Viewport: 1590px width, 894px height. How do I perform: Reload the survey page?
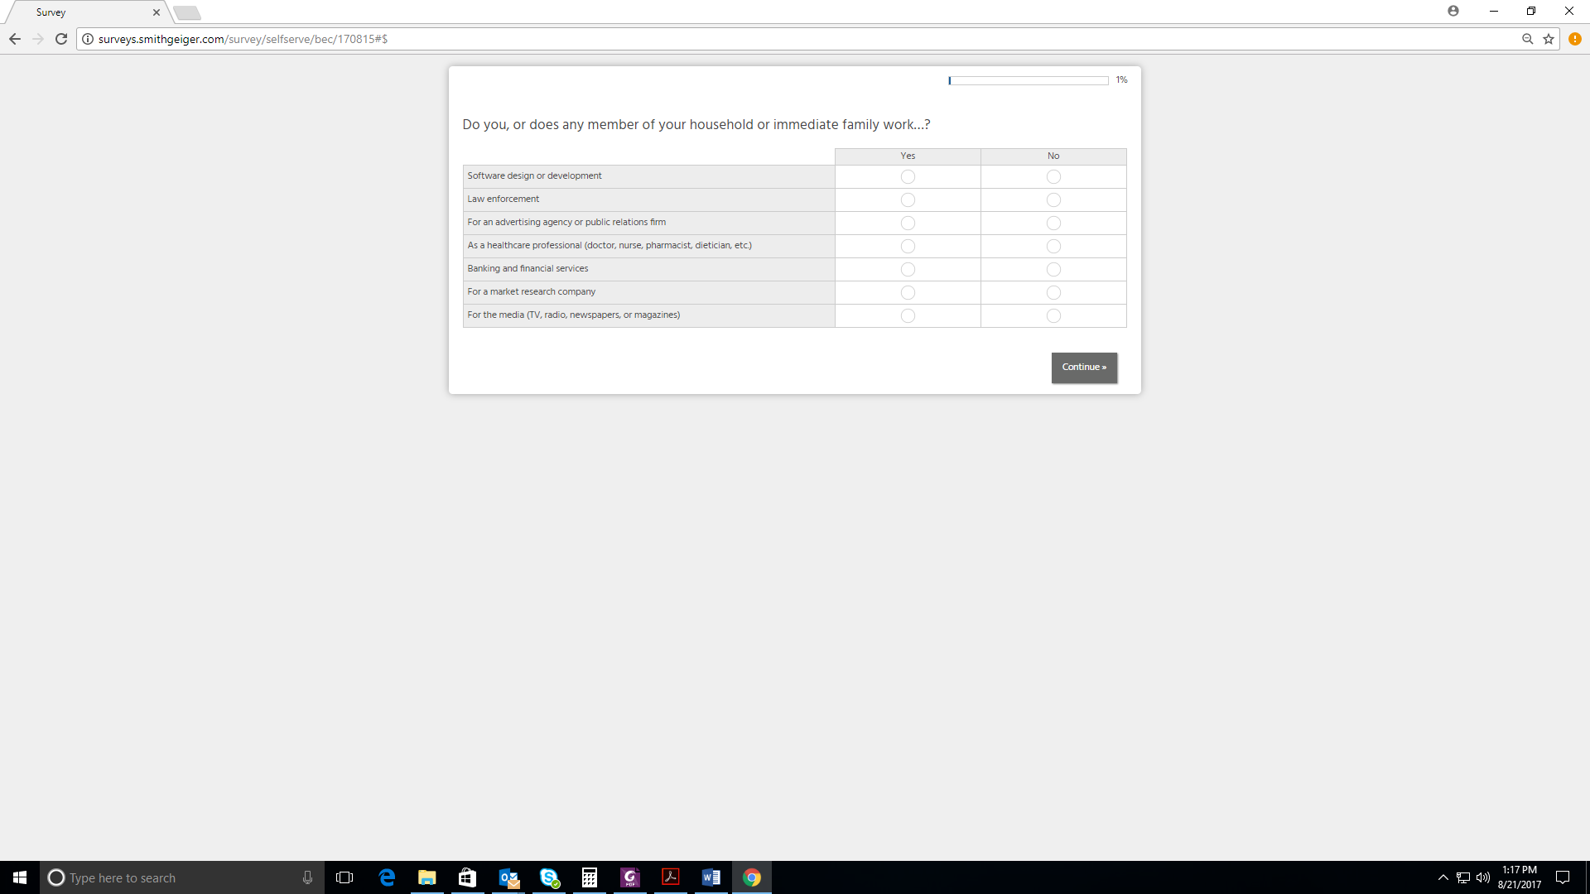(61, 39)
